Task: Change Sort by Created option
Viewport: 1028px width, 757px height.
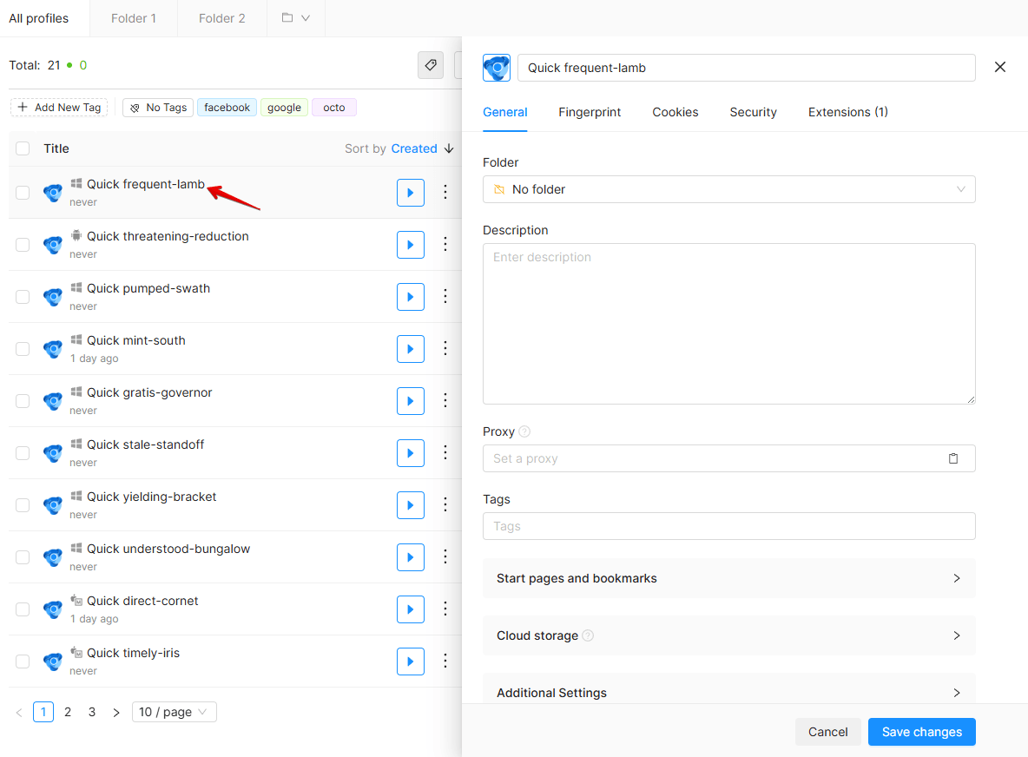Action: (x=413, y=148)
